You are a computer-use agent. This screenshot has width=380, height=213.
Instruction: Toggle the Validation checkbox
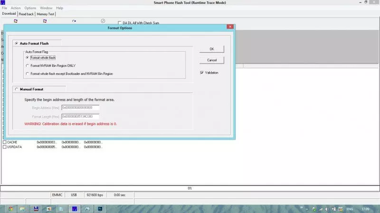click(202, 73)
